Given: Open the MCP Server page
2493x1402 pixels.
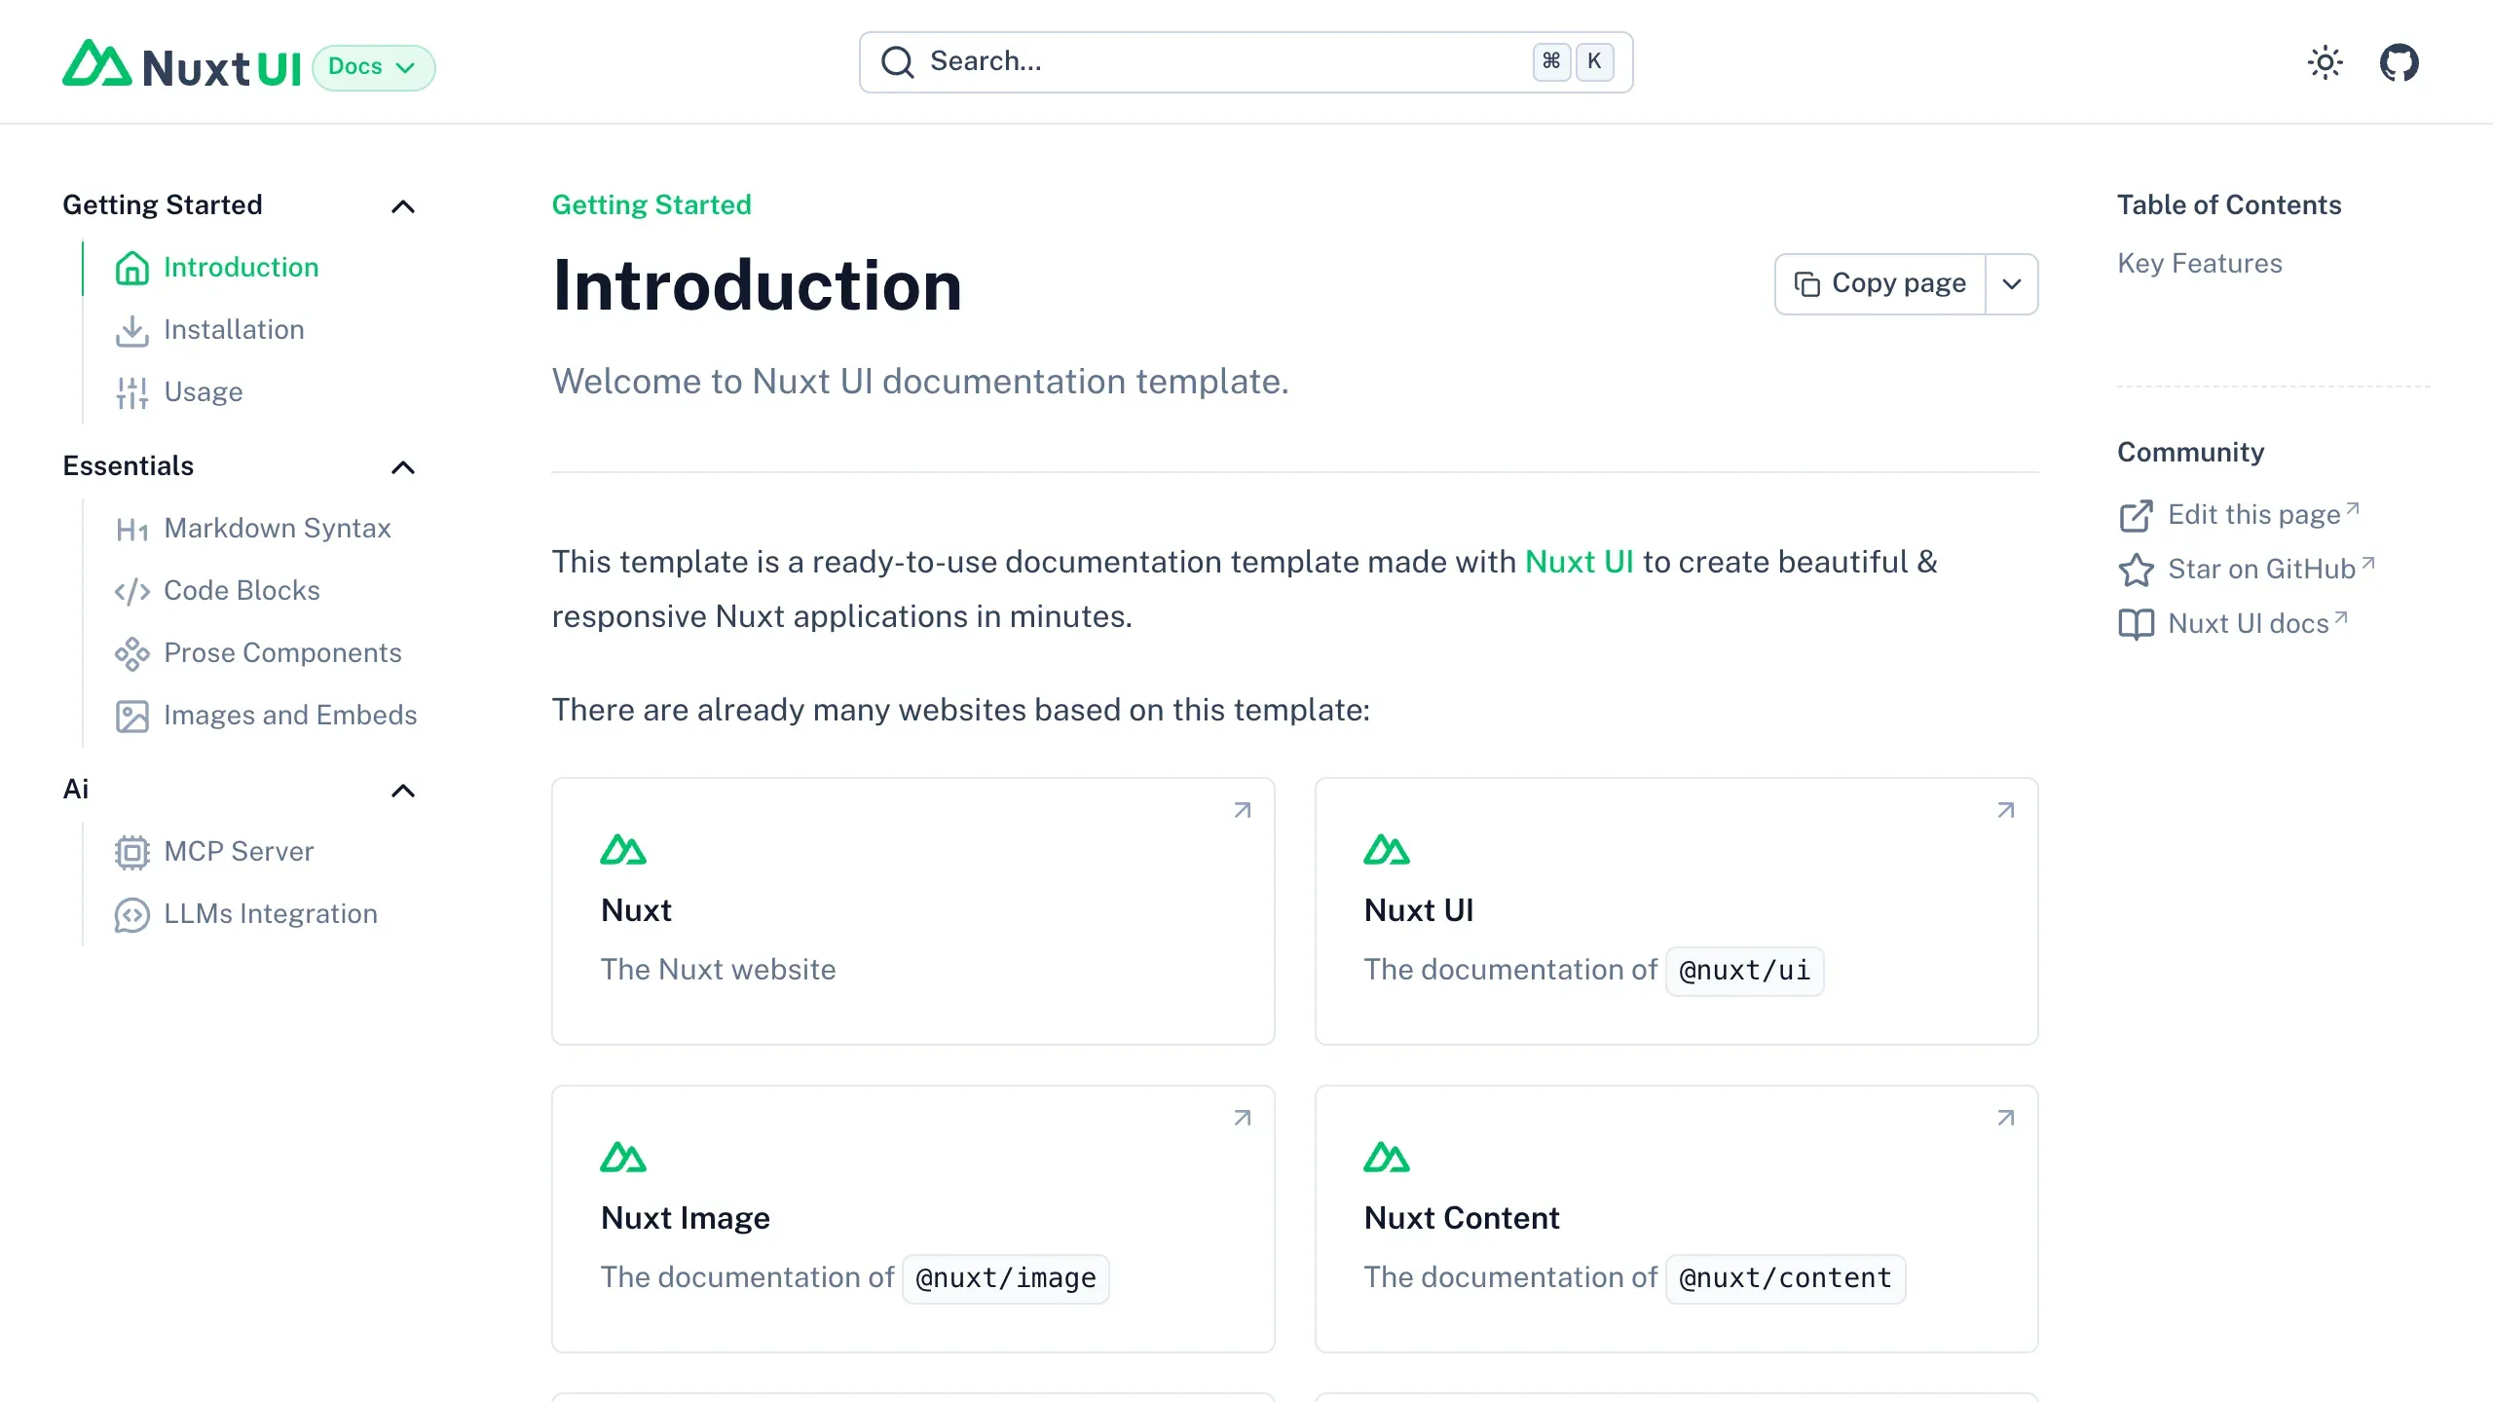Looking at the screenshot, I should 239,852.
